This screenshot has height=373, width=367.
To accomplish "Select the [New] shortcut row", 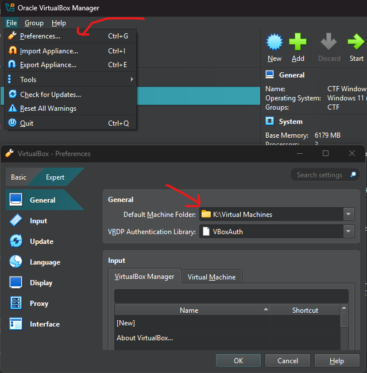I will click(227, 323).
